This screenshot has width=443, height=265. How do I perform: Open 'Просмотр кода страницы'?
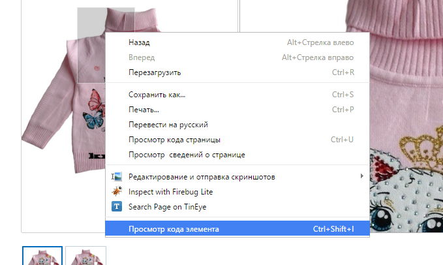tap(174, 140)
